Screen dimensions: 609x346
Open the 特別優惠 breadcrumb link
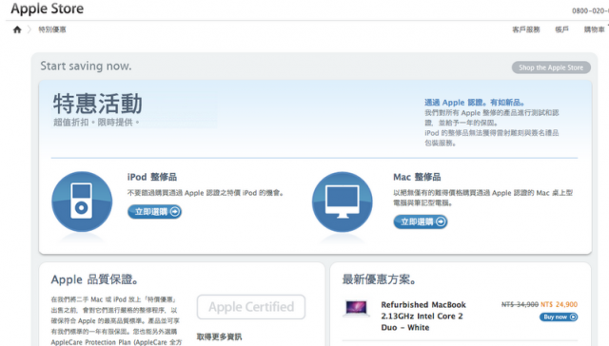52,29
